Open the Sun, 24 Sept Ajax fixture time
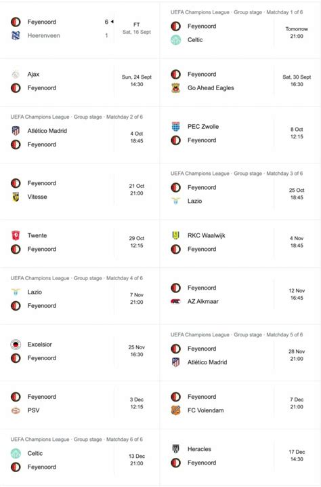Image resolution: width=321 pixels, height=487 pixels. pyautogui.click(x=137, y=81)
